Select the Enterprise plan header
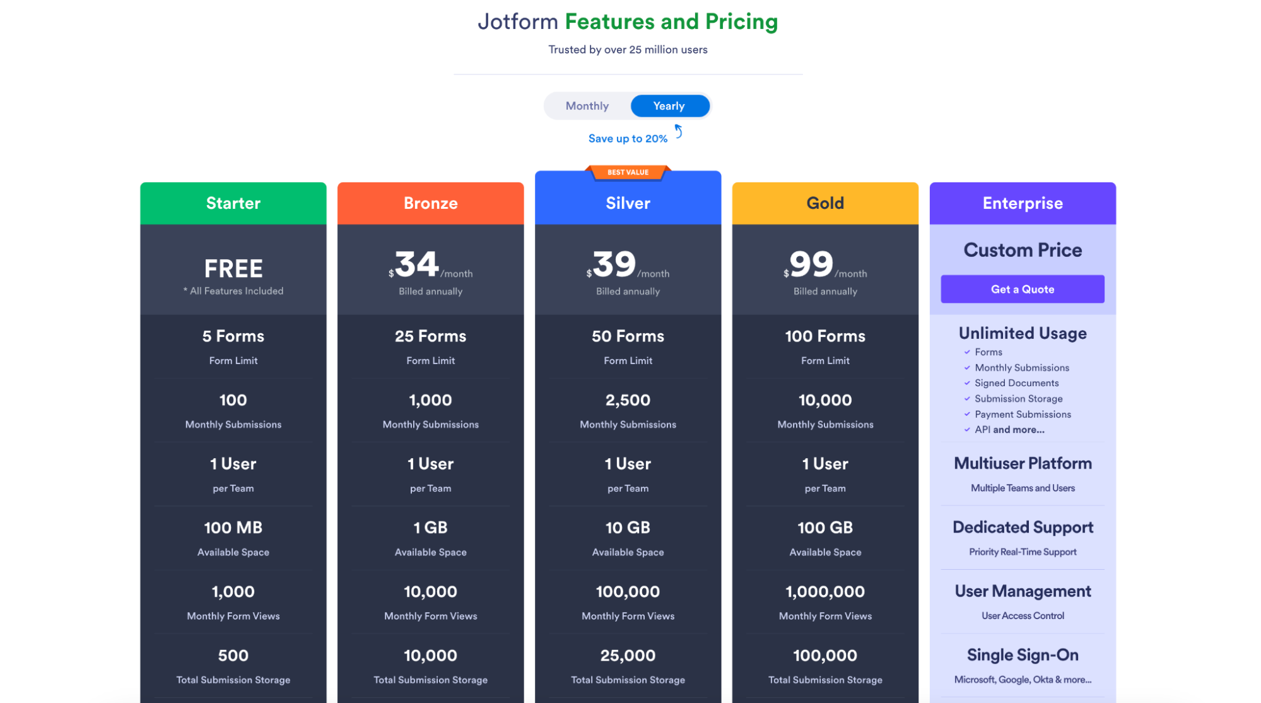The image size is (1261, 703). coord(1023,203)
